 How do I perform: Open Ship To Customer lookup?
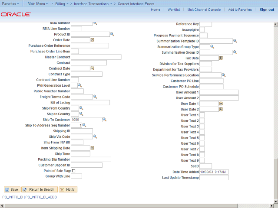coord(104,120)
